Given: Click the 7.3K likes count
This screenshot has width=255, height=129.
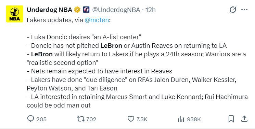Looking at the screenshot, I should tap(142, 119).
